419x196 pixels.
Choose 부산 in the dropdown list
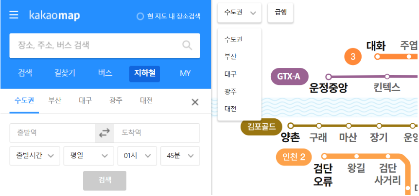pos(230,57)
